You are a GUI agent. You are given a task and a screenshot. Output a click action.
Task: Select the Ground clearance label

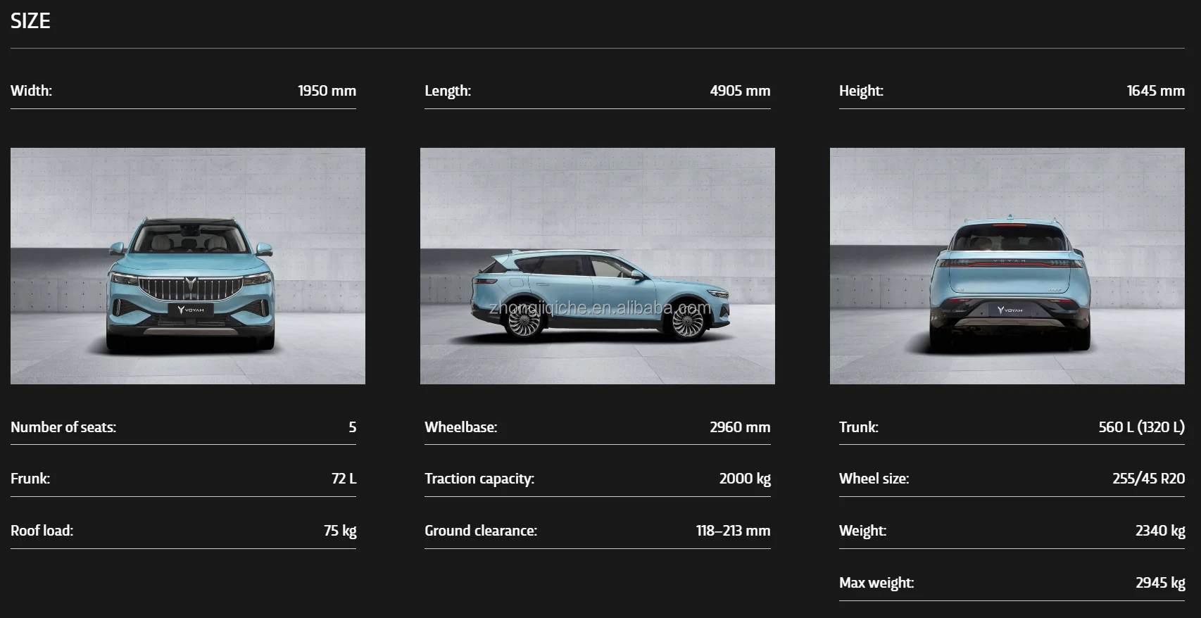click(x=481, y=531)
